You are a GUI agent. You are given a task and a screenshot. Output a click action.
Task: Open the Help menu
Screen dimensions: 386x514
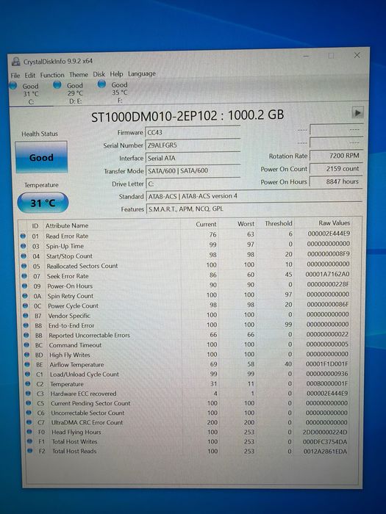[116, 74]
